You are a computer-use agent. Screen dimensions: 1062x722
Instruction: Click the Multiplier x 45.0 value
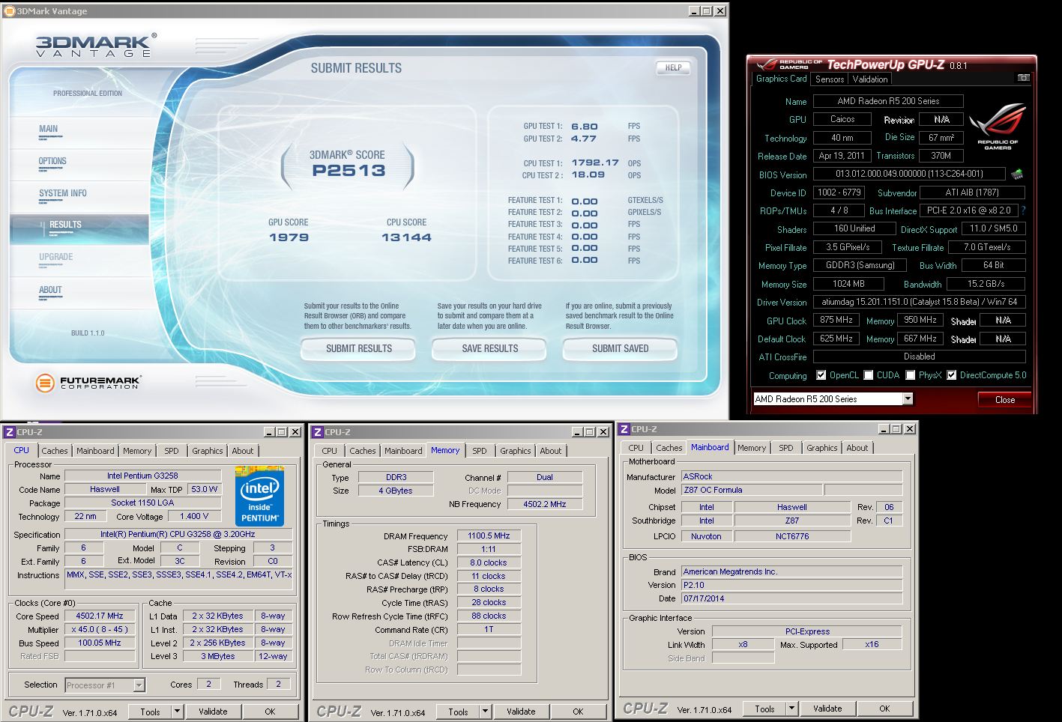100,630
